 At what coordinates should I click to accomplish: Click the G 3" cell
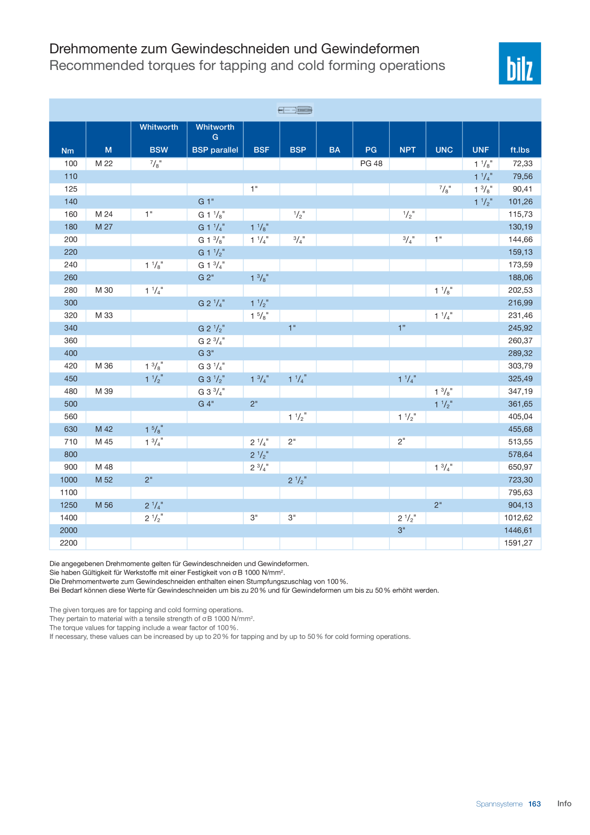click(x=206, y=353)
